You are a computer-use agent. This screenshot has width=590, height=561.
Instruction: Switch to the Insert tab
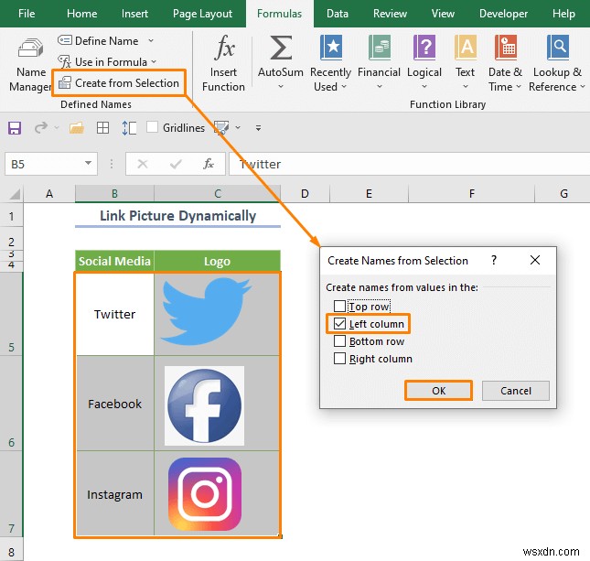[134, 14]
